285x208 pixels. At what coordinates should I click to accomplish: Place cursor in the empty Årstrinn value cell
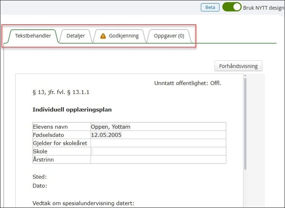click(158, 159)
